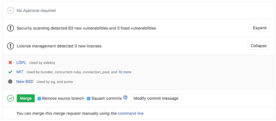Viewport: 276px width, 121px height.
Task: Show the 10 more MIT packages
Action: pyautogui.click(x=125, y=72)
